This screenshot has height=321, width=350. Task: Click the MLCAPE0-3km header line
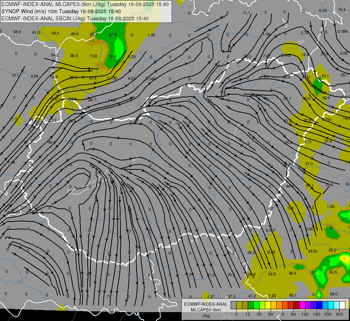click(x=85, y=4)
